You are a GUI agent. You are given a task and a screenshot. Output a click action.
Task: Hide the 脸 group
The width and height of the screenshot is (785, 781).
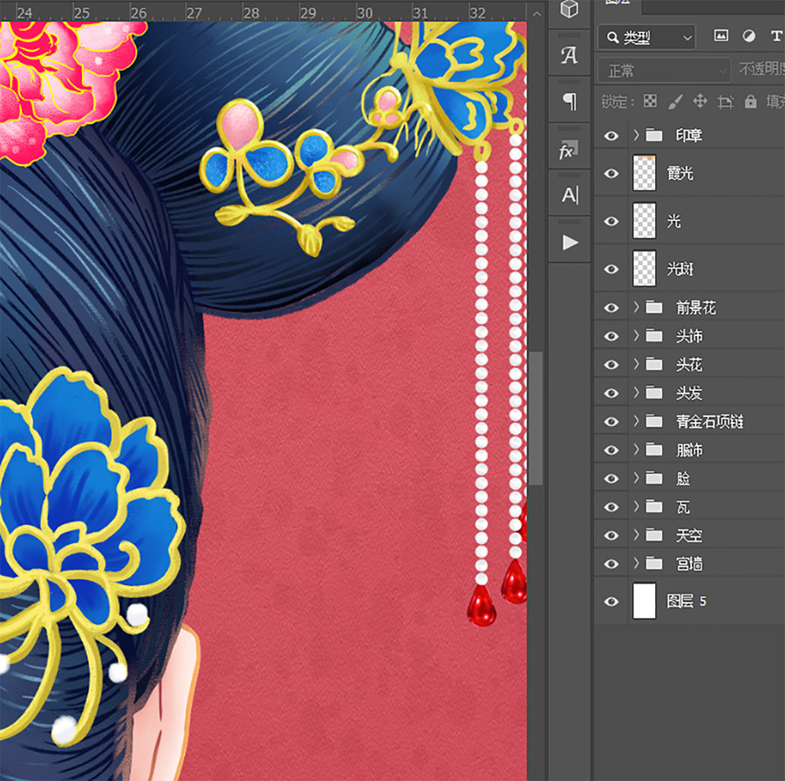pos(611,479)
